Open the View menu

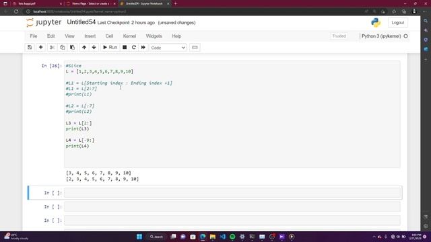(69, 36)
